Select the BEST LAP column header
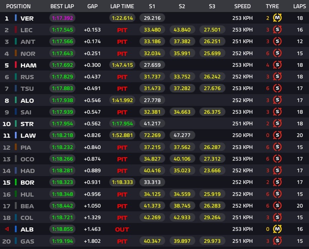Image resolution: width=309 pixels, height=249 pixels. pyautogui.click(x=62, y=6)
